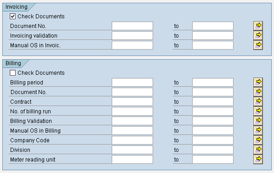Select the Invoicing group header tab
The width and height of the screenshot is (274, 173).
17,7
